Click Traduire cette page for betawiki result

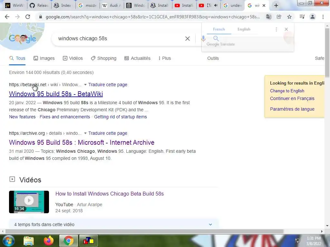[108, 85]
